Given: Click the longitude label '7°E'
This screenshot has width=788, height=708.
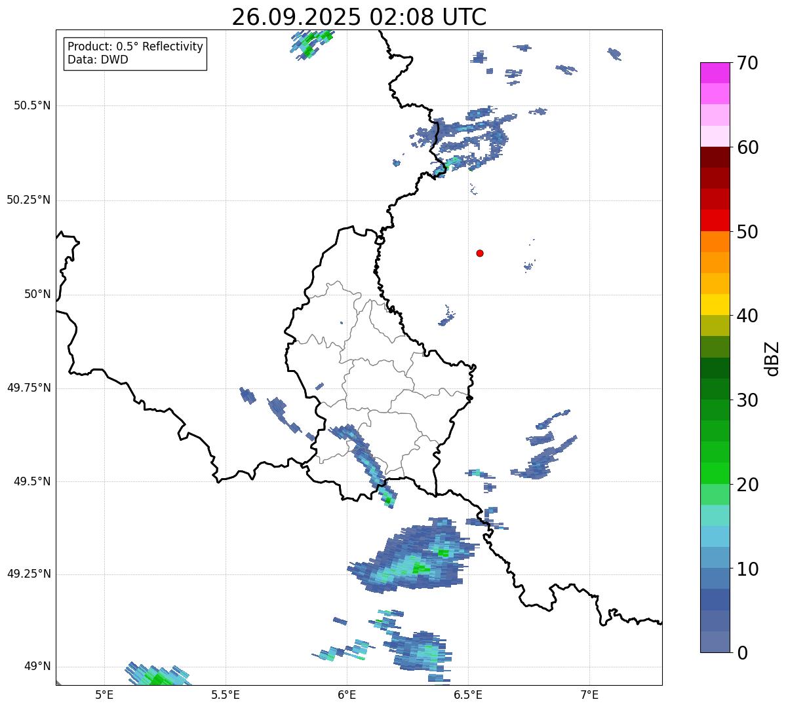Looking at the screenshot, I should coord(589,694).
